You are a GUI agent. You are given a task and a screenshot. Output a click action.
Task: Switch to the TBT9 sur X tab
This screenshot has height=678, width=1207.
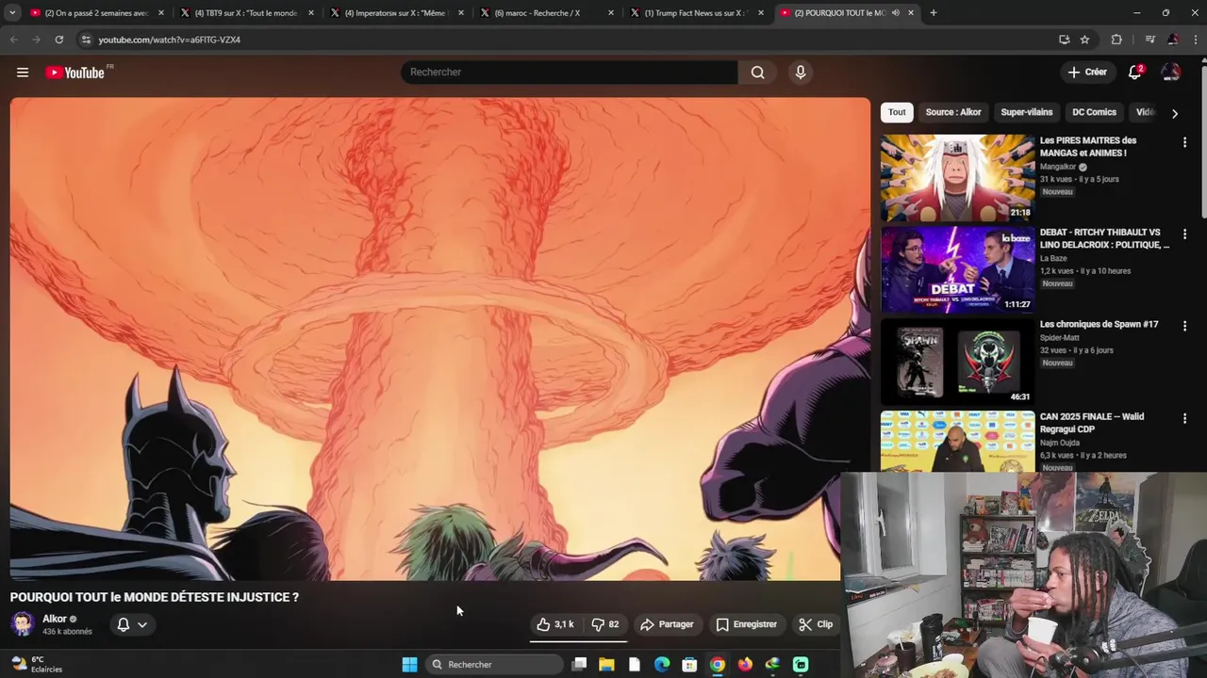tap(244, 13)
